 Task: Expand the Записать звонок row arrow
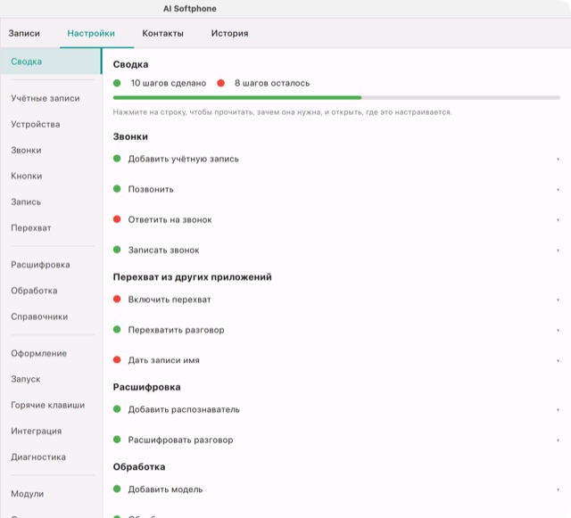(558, 251)
